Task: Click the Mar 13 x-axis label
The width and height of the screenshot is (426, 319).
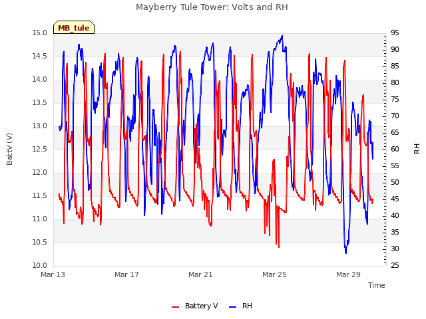Action: coord(53,274)
